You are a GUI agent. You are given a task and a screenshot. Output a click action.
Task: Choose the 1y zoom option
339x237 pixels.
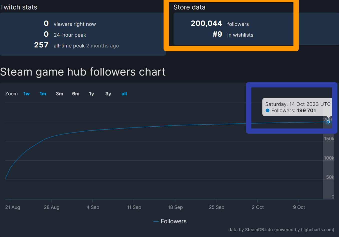(91, 94)
